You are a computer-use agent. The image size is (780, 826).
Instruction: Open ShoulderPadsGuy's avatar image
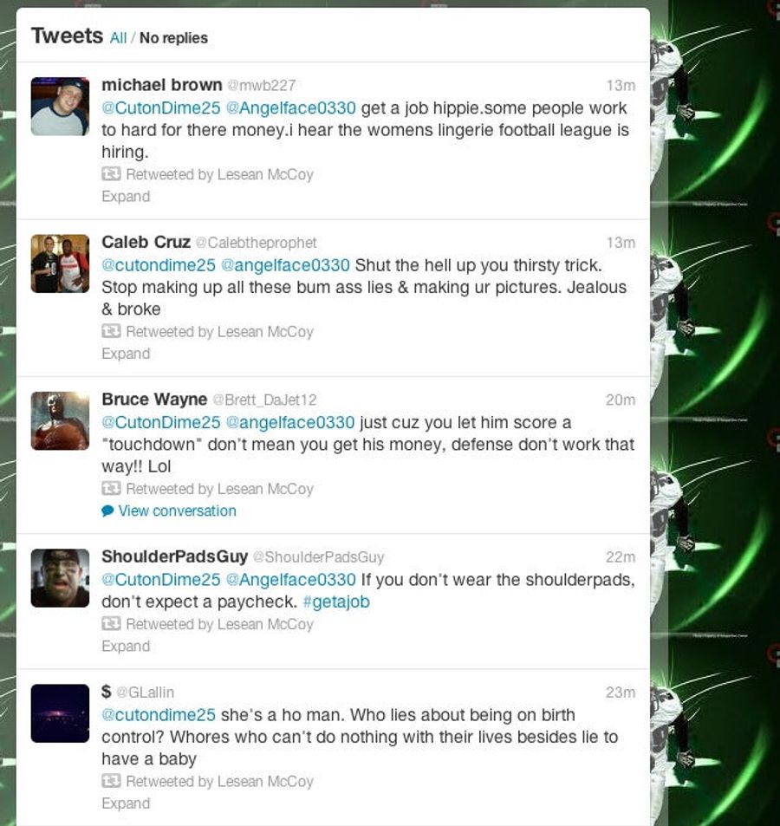click(60, 578)
